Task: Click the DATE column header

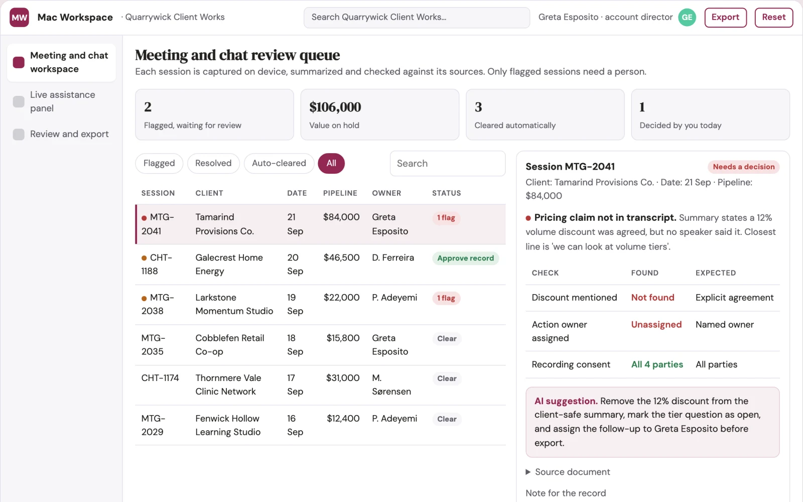Action: pos(297,193)
